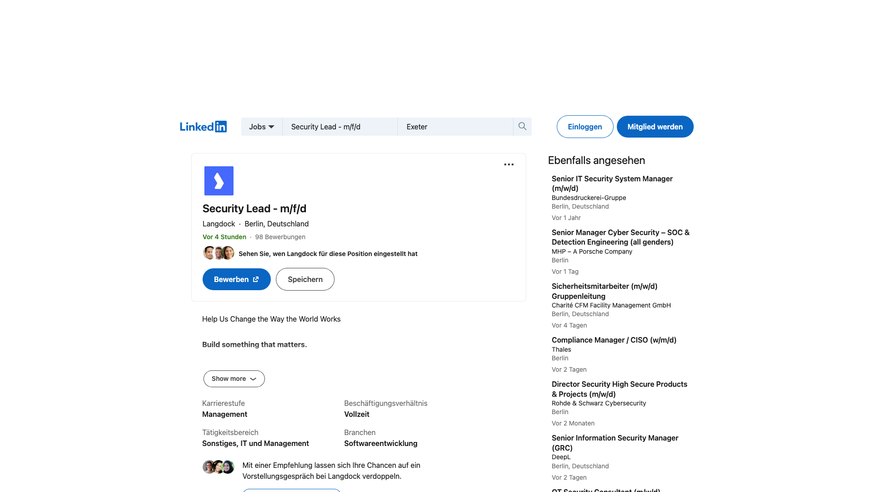Open the Langdock company link
The height and width of the screenshot is (492, 874).
pos(219,224)
